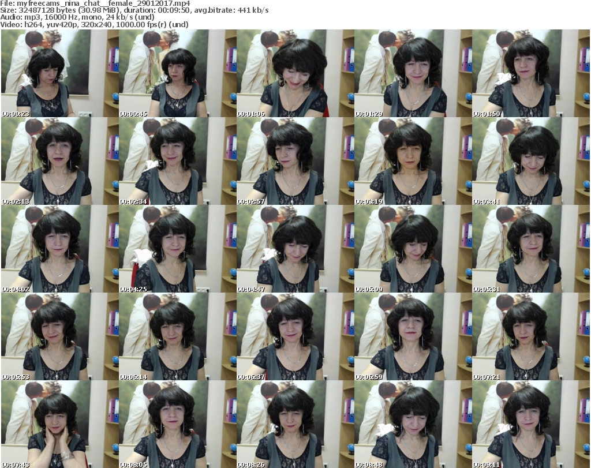
Task: Open the thumbnail frame stamped 00:03:19
Action: point(413,161)
